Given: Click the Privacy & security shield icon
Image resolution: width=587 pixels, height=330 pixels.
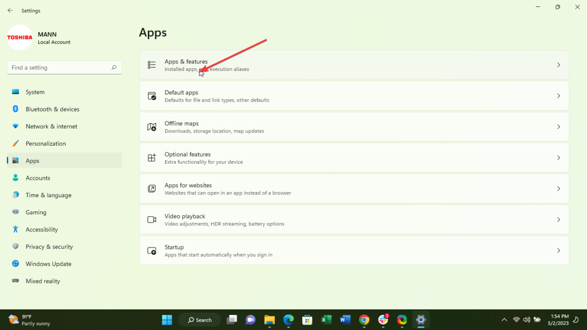Looking at the screenshot, I should point(16,246).
